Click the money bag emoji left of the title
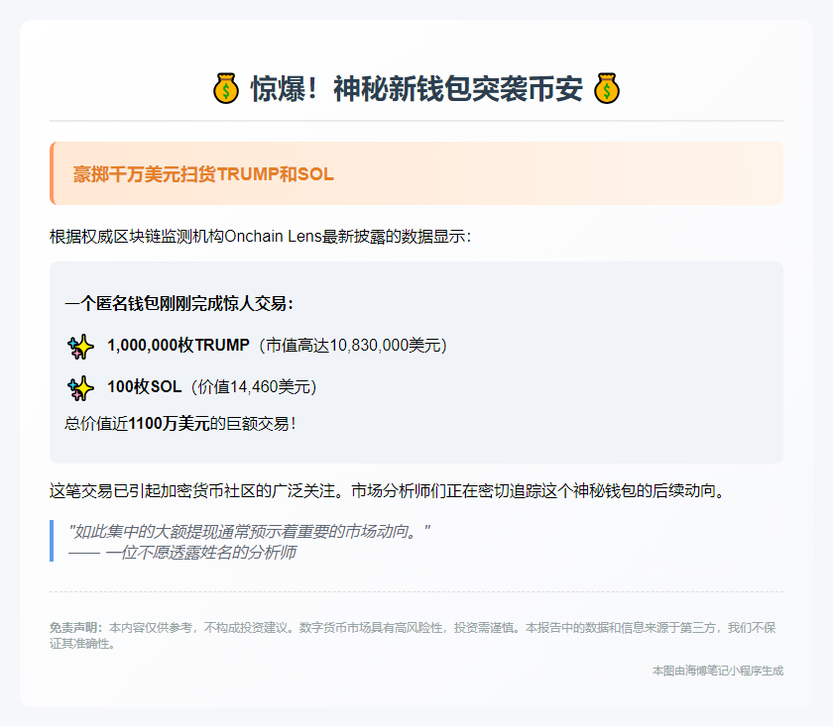The width and height of the screenshot is (833, 726). click(226, 88)
